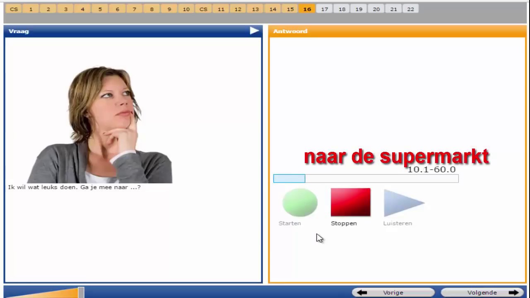Jump to question tab 6
This screenshot has height=298, width=530.
click(117, 9)
